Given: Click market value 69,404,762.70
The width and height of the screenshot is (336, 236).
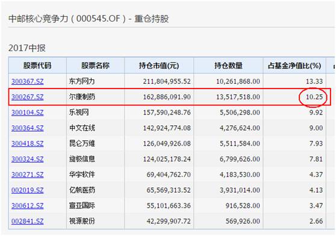Looking at the screenshot, I should 169,175.
